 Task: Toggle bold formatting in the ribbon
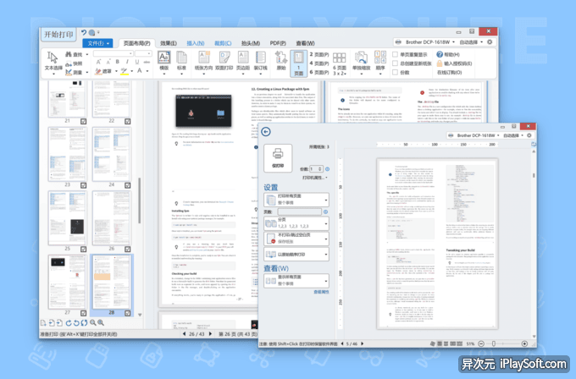[x=118, y=62]
